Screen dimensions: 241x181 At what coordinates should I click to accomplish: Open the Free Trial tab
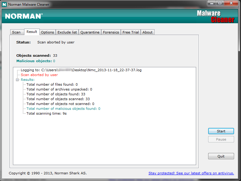[x=131, y=32]
